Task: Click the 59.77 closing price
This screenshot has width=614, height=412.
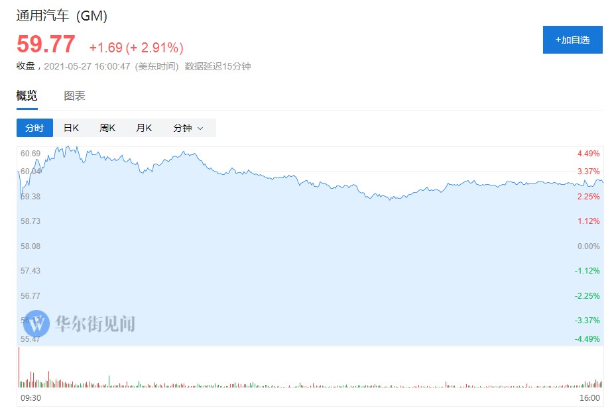Action: point(46,44)
